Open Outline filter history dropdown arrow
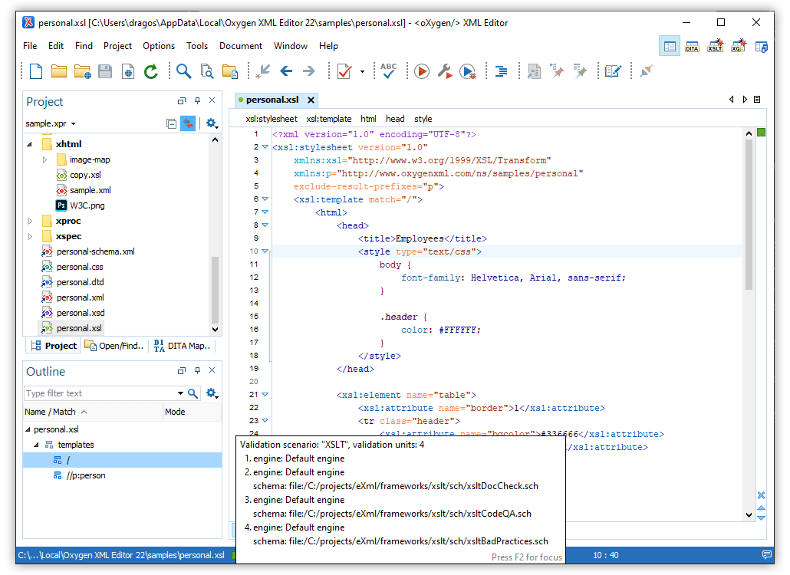Screen dimensions: 790x575 pyautogui.click(x=180, y=393)
